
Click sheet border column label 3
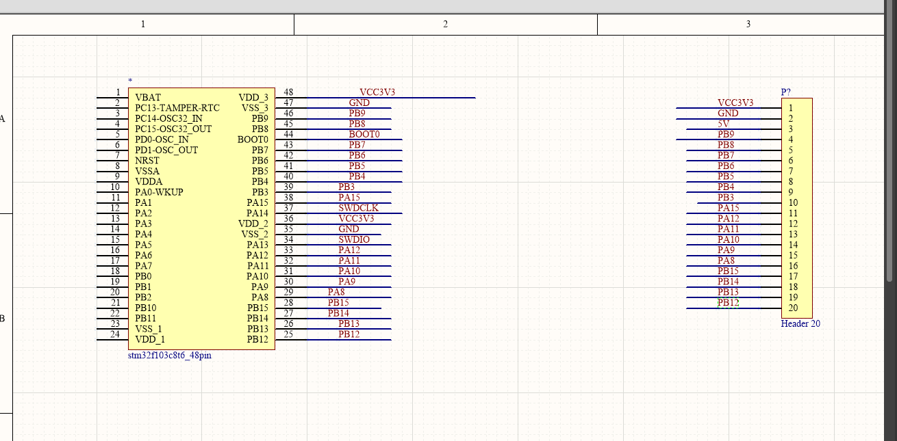(x=748, y=24)
